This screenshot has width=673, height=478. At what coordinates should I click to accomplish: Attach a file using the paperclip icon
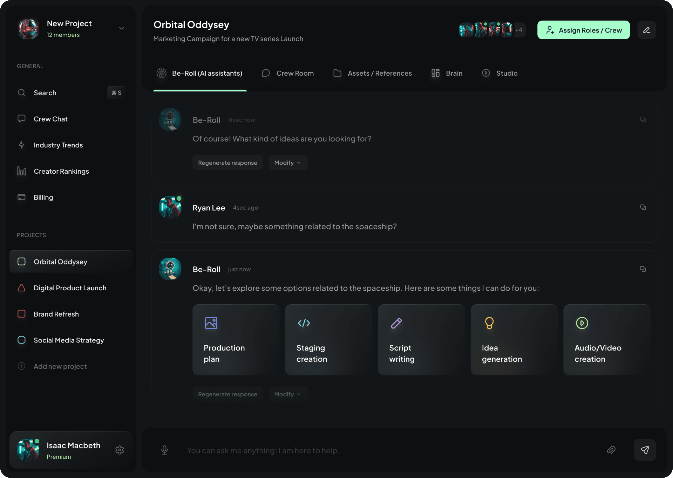pos(611,450)
